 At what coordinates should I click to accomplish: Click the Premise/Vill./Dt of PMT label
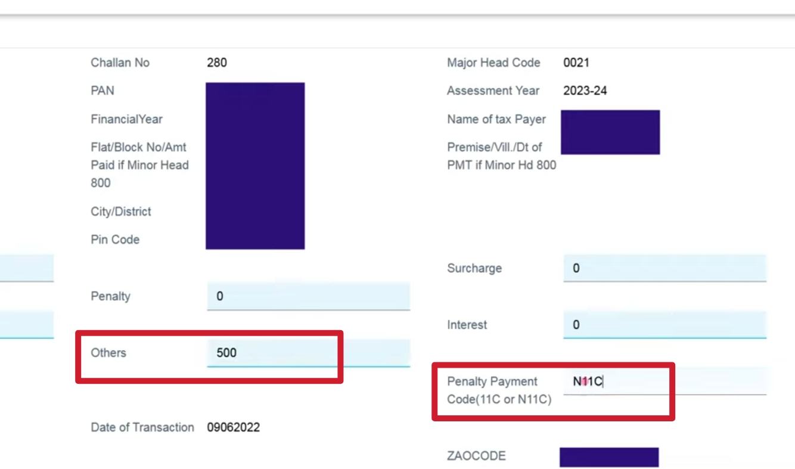501,156
